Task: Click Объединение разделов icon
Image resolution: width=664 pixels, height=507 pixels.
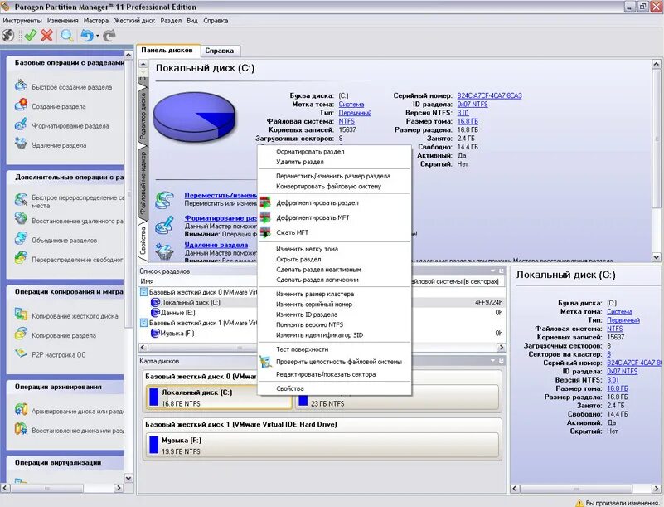Action: 21,238
